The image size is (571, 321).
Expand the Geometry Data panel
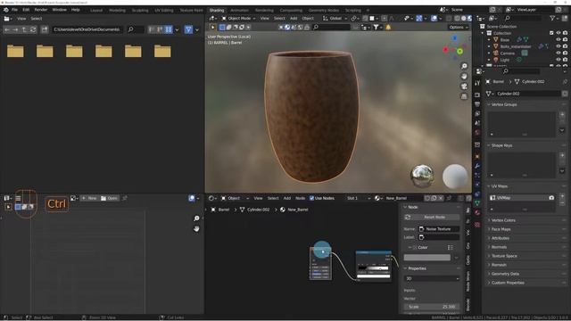point(505,274)
